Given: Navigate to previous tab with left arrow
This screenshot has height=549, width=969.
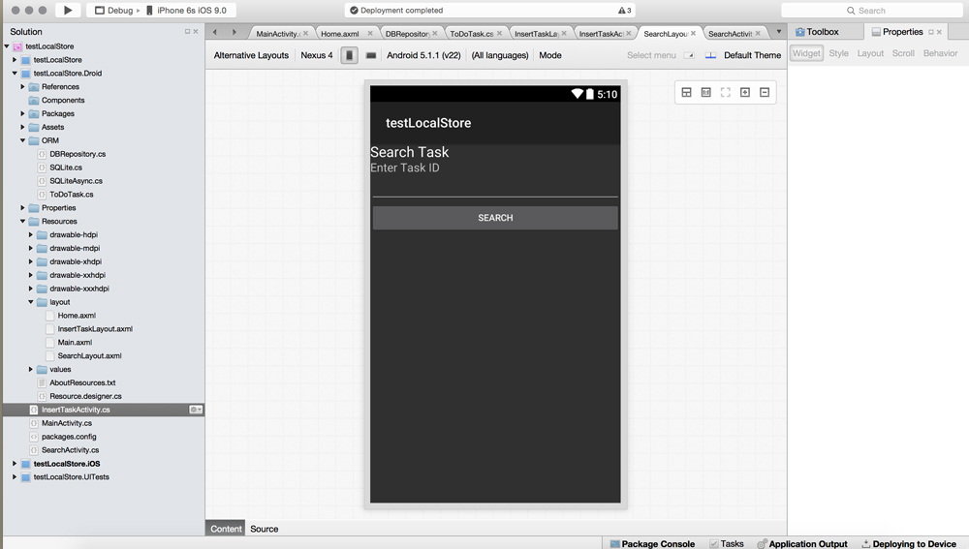Looking at the screenshot, I should click(215, 32).
